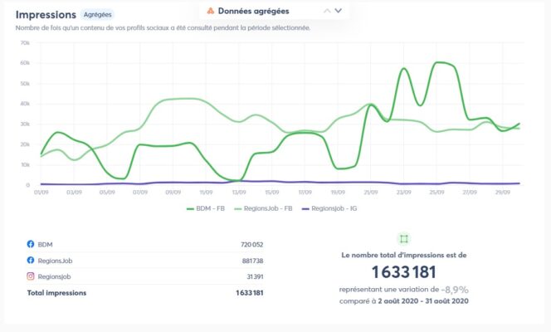This screenshot has height=332, width=551.
Task: Click the Facebook icon beside RegionsJob
Action: (x=31, y=261)
